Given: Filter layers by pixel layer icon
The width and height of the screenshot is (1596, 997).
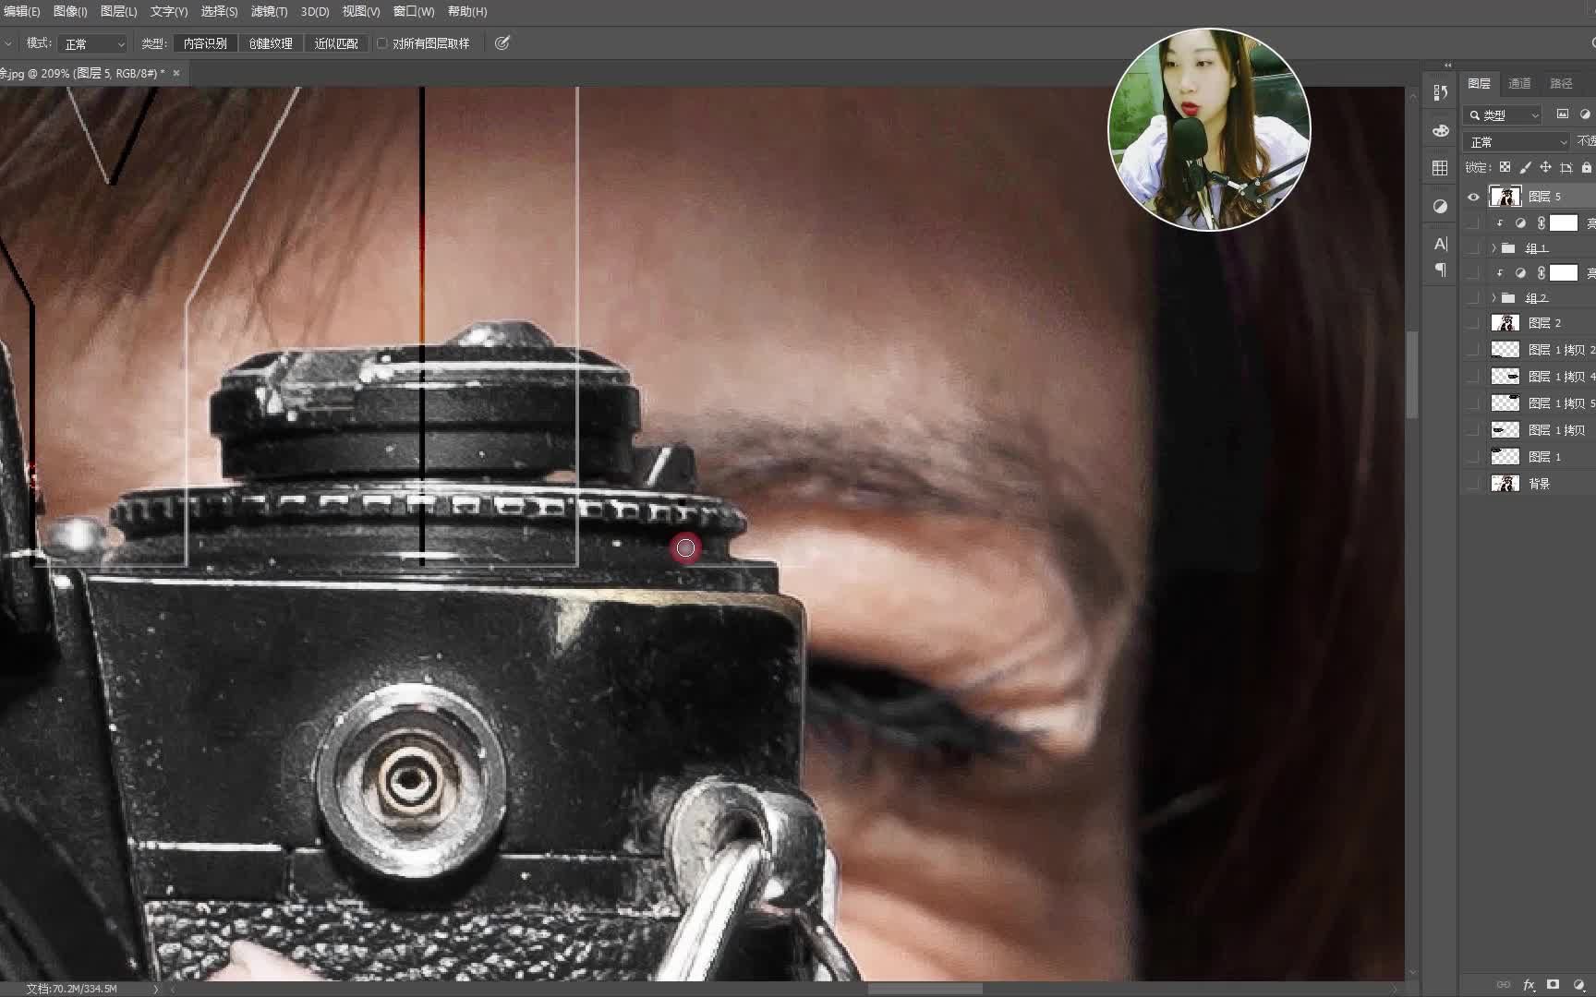Looking at the screenshot, I should click(x=1563, y=114).
